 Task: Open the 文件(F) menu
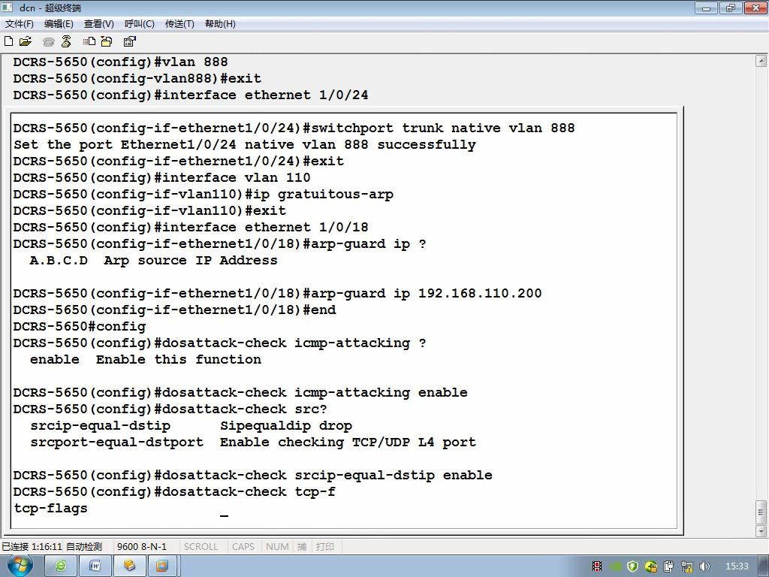19,23
